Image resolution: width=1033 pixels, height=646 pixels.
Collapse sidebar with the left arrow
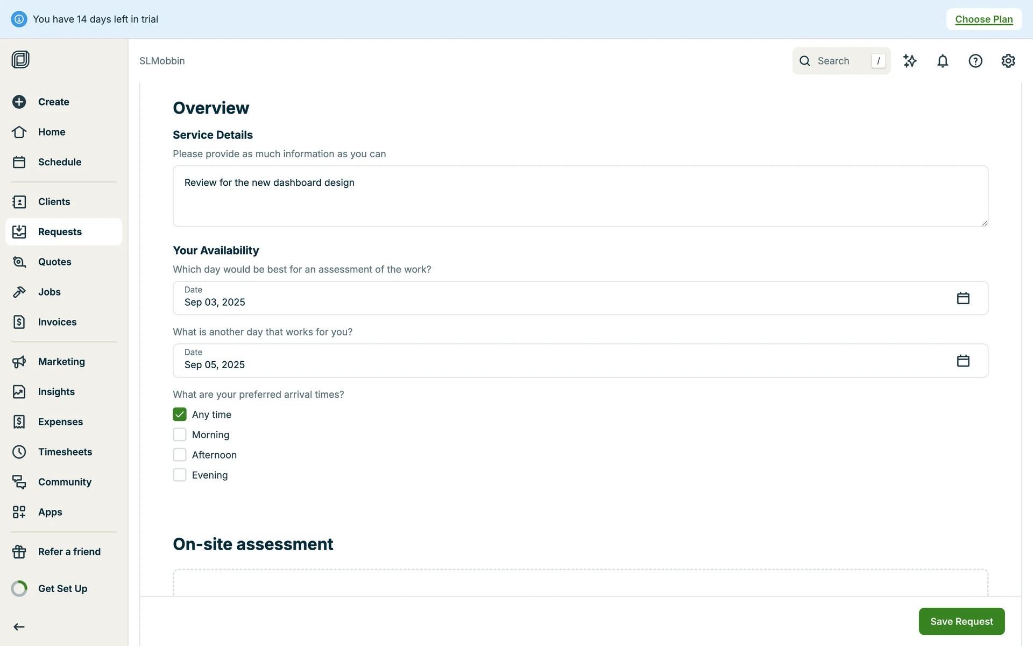point(19,627)
